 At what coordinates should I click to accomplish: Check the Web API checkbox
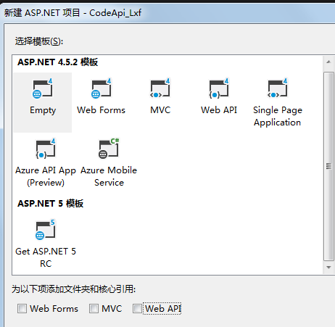[137, 308]
